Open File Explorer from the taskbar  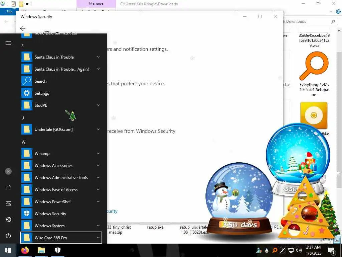click(x=41, y=250)
